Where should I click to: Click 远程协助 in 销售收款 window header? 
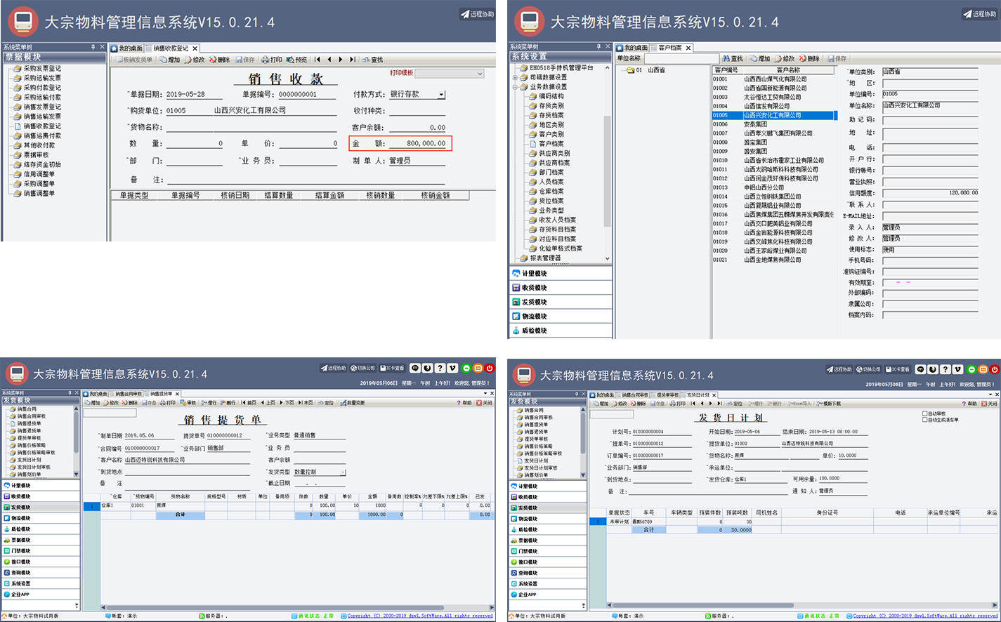point(478,14)
